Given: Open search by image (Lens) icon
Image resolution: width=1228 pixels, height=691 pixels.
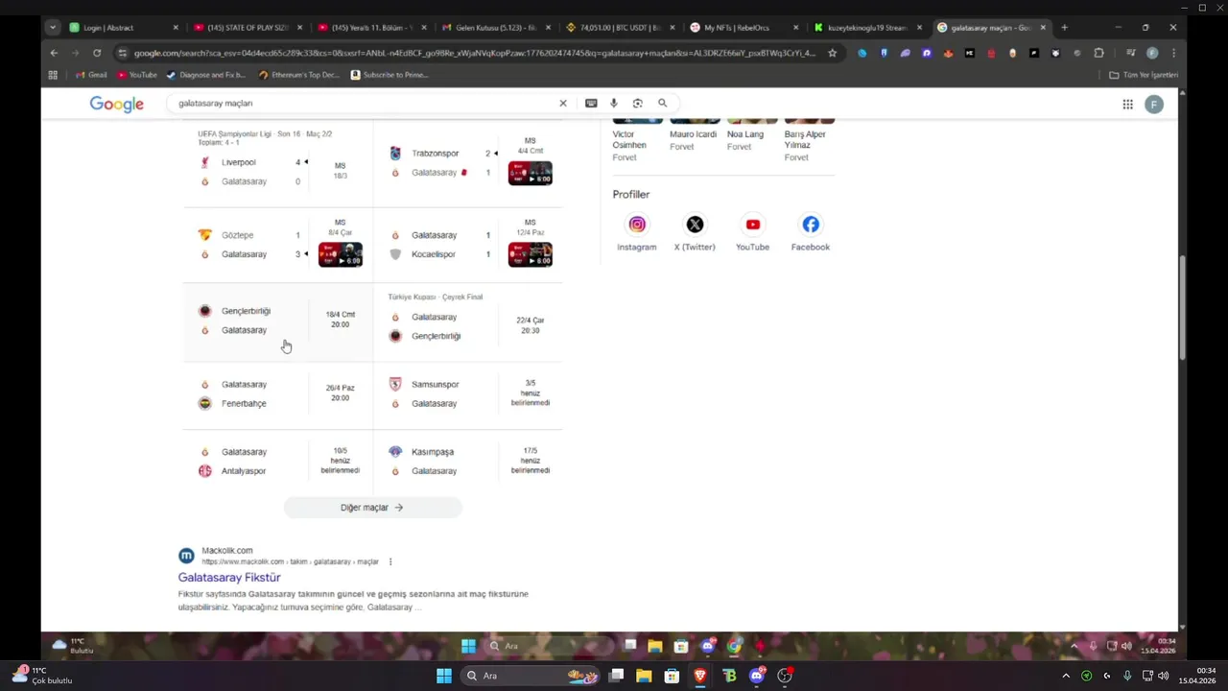Looking at the screenshot, I should tap(637, 103).
